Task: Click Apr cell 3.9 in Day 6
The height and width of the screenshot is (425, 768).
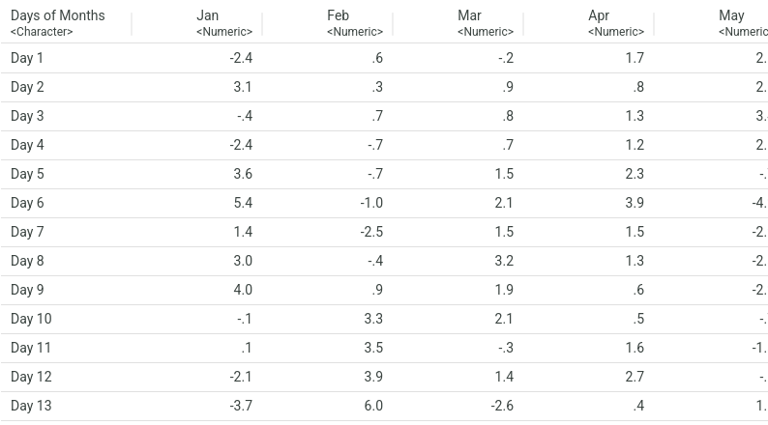Action: tap(634, 203)
